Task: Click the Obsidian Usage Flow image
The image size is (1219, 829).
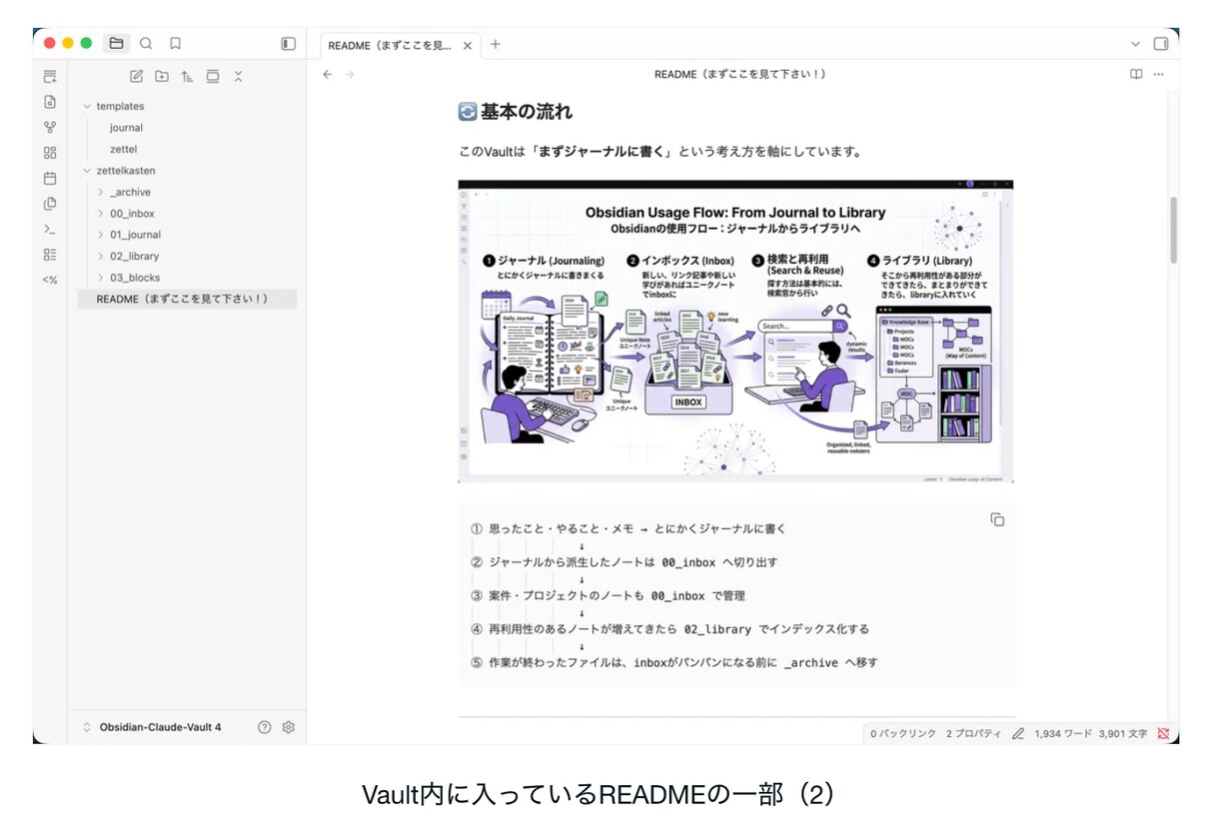Action: (735, 332)
